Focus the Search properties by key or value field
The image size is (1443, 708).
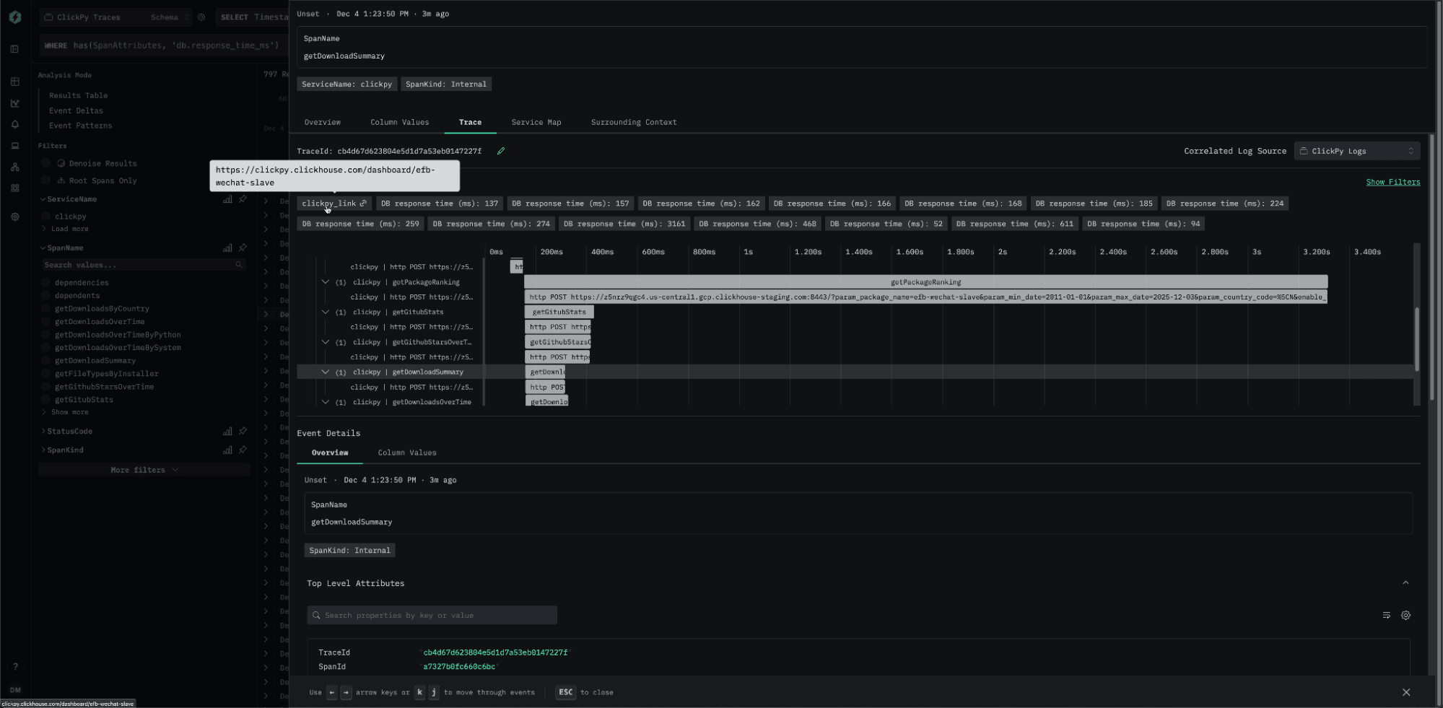(x=433, y=616)
